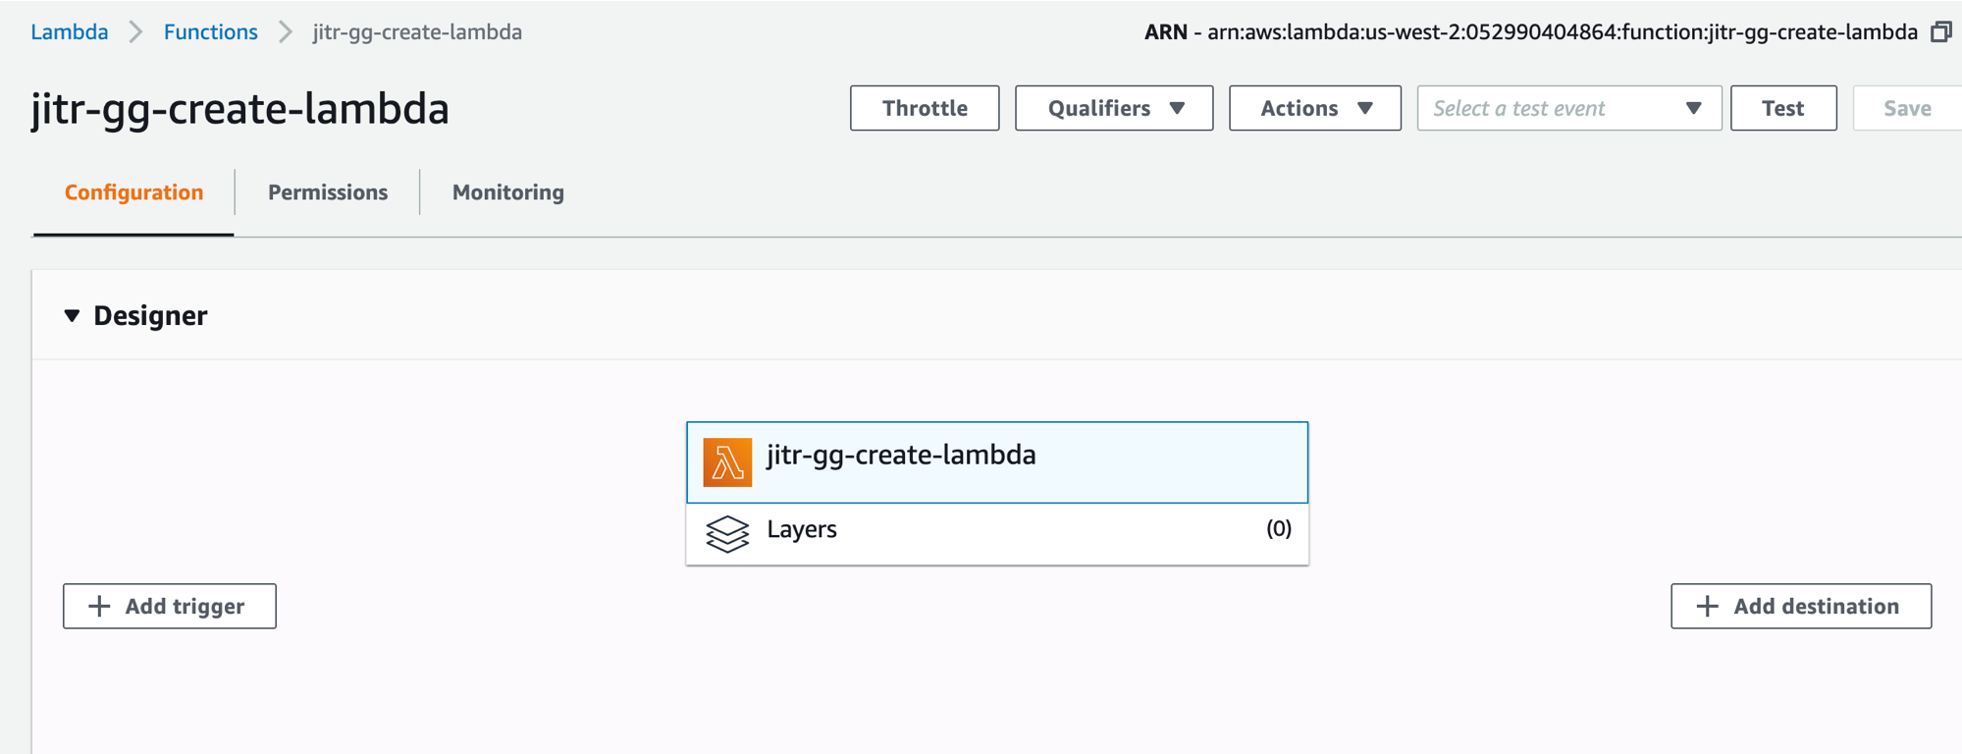
Task: Copy the function ARN with copy icon
Action: click(x=1940, y=32)
